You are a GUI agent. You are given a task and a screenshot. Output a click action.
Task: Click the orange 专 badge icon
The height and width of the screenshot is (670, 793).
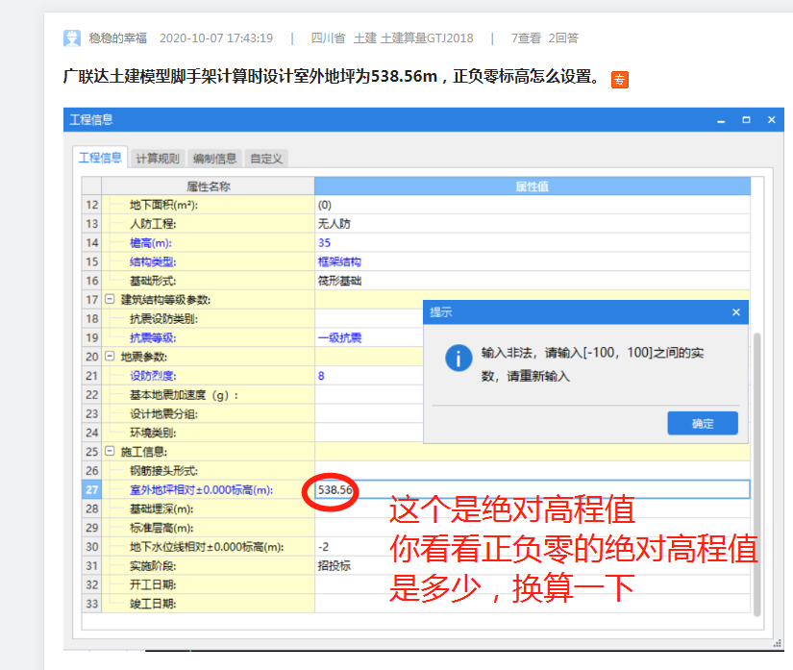[x=620, y=80]
